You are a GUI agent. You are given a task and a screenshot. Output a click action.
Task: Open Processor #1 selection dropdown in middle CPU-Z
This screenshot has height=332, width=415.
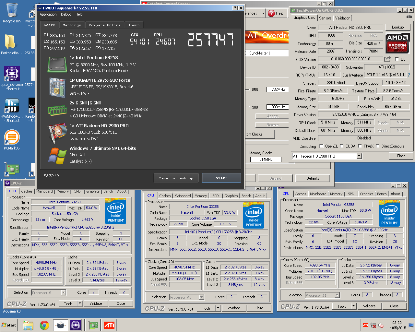click(x=201, y=297)
